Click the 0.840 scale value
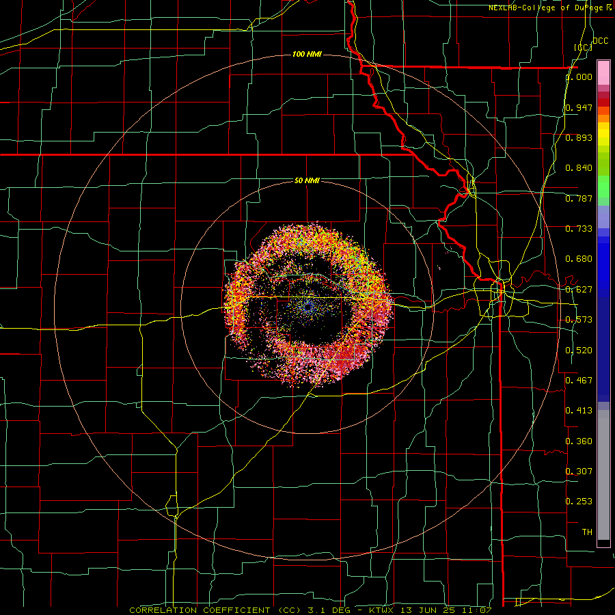Viewport: 615px width, 615px height. (x=579, y=168)
